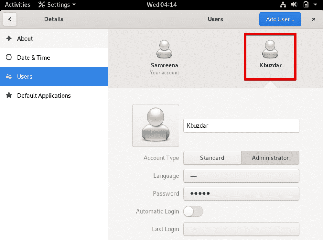The image size is (323, 240).
Task: Click the clock icon beside Date & Time
Action: (x=9, y=57)
